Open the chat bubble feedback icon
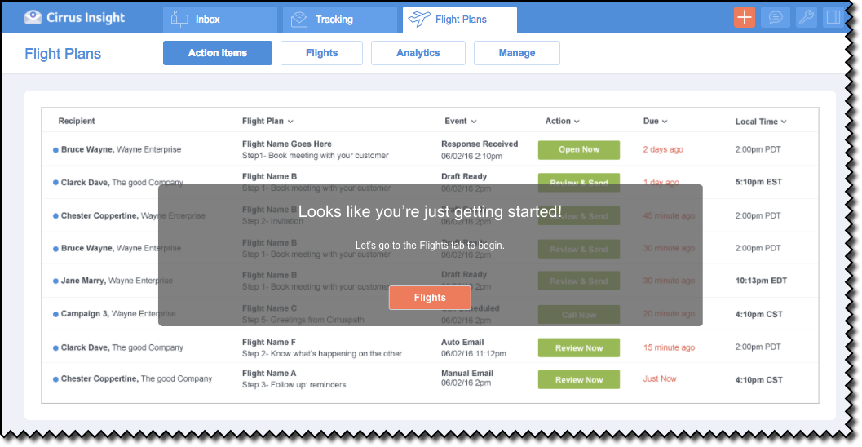The image size is (862, 447). (775, 17)
